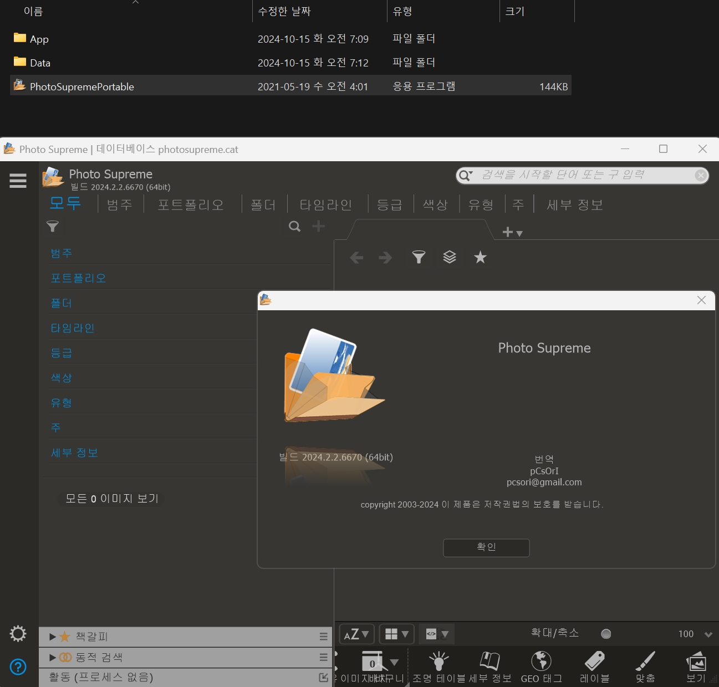
Task: Open the GEO tag globe tool
Action: click(x=541, y=667)
